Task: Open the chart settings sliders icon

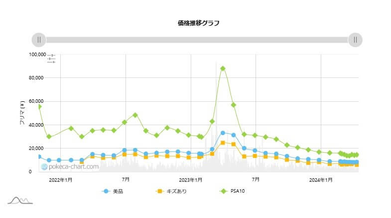Action: [51, 59]
